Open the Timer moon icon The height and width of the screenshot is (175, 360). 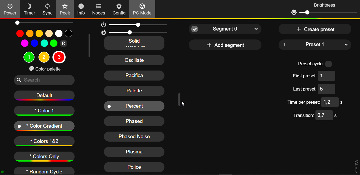click(29, 6)
